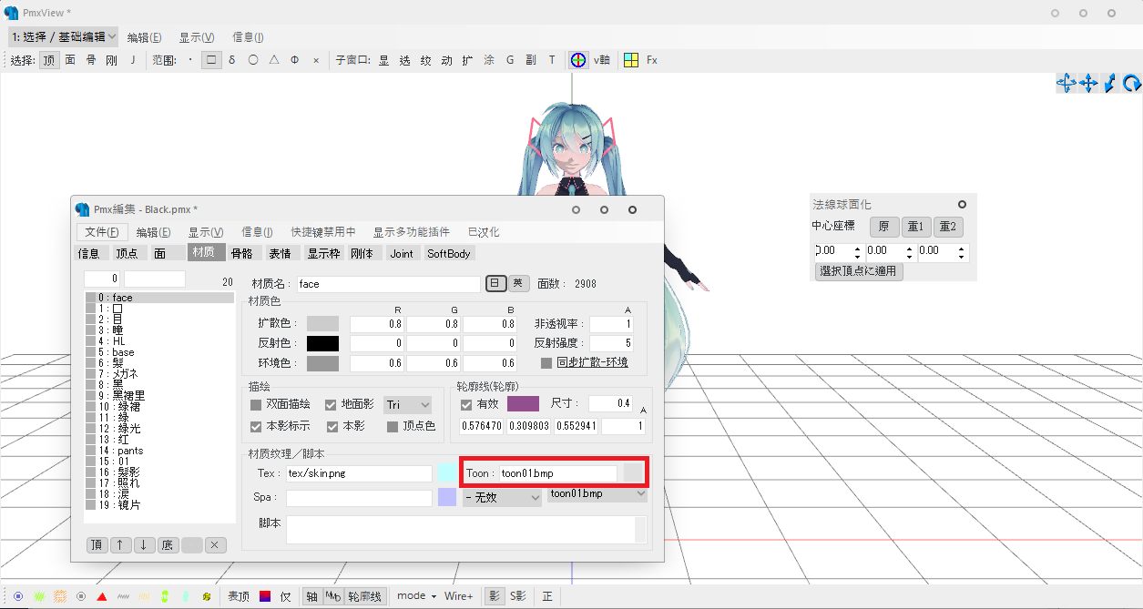Open the black 反射色 specular color swatch

[322, 343]
